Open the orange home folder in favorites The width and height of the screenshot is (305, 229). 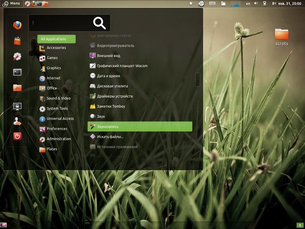[x=17, y=88]
